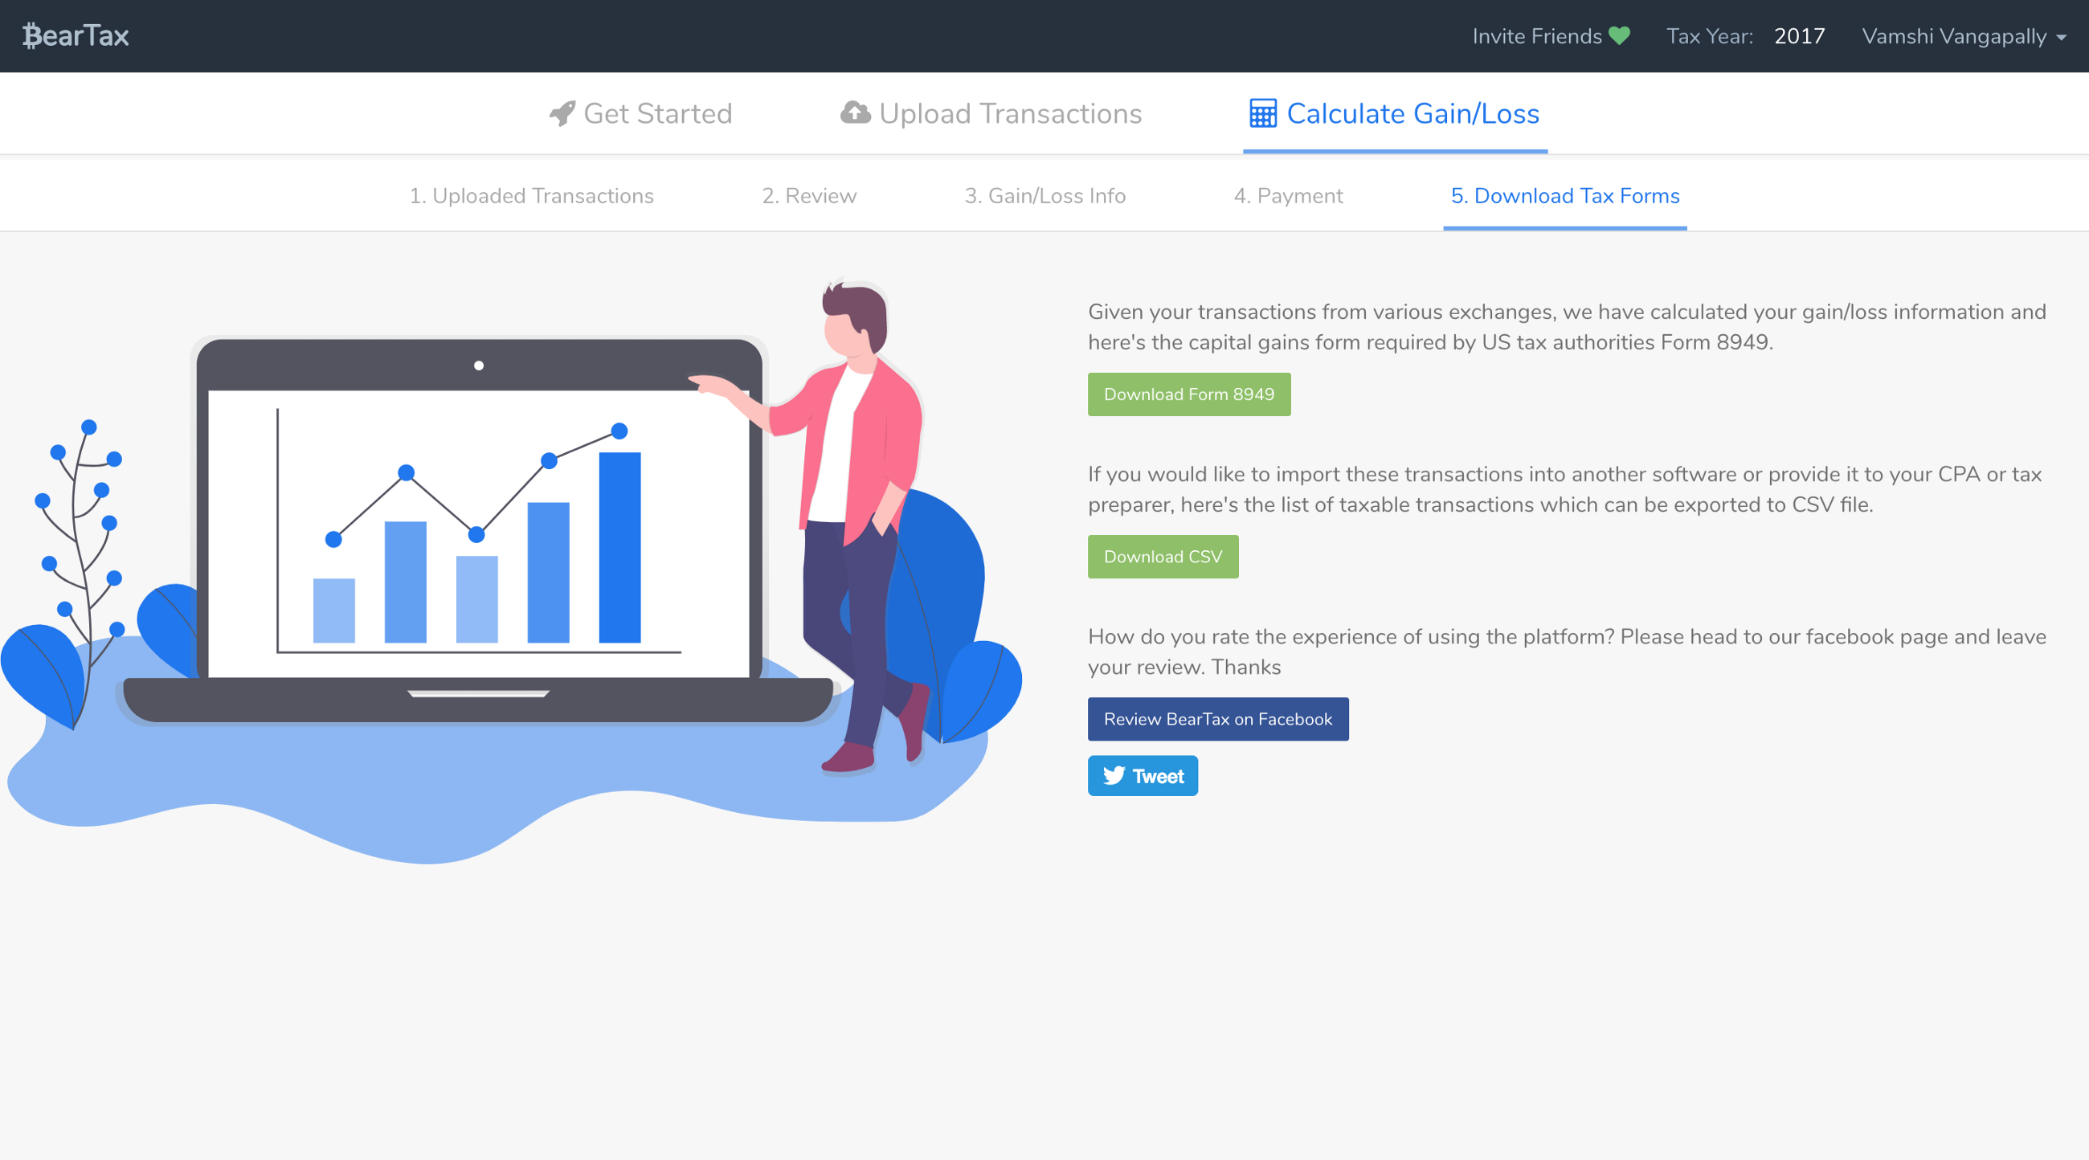Screen dimensions: 2089x1160
Task: Open step 2 Review
Action: (808, 196)
